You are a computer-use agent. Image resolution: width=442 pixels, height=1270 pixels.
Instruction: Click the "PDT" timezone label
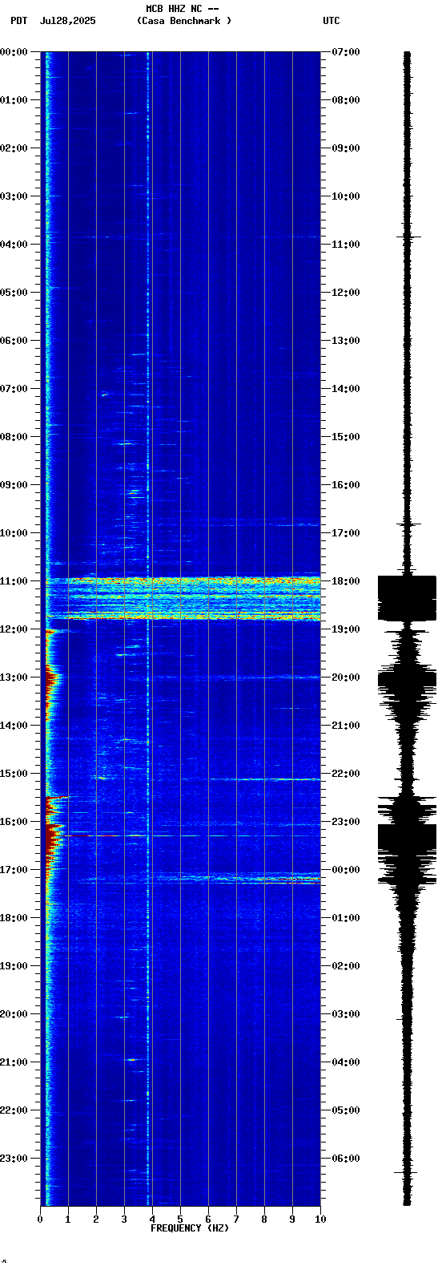18,21
